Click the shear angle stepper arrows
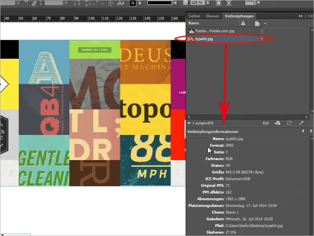314x236 pixels. click(41, 3)
